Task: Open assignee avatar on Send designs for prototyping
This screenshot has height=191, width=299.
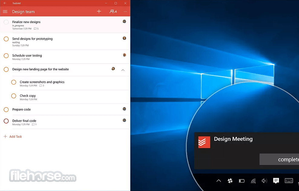Action: pyautogui.click(x=124, y=38)
